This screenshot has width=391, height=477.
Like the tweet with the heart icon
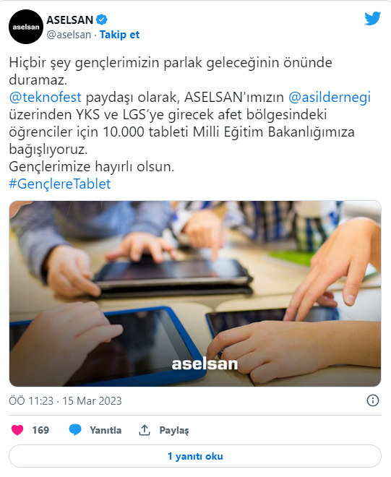point(17,430)
